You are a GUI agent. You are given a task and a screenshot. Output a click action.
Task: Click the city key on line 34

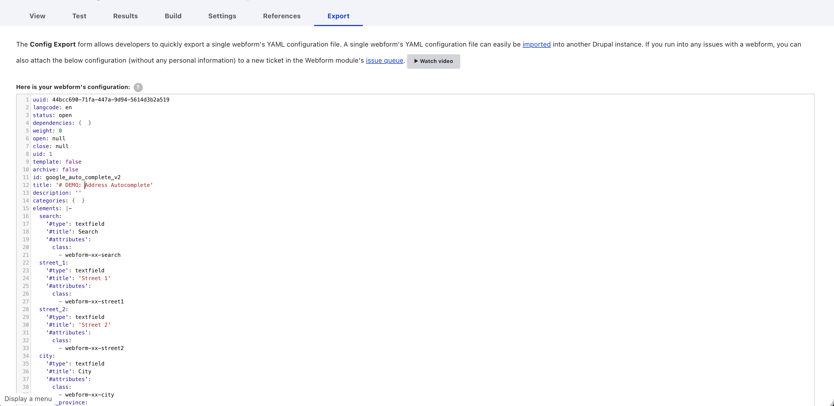[46, 356]
